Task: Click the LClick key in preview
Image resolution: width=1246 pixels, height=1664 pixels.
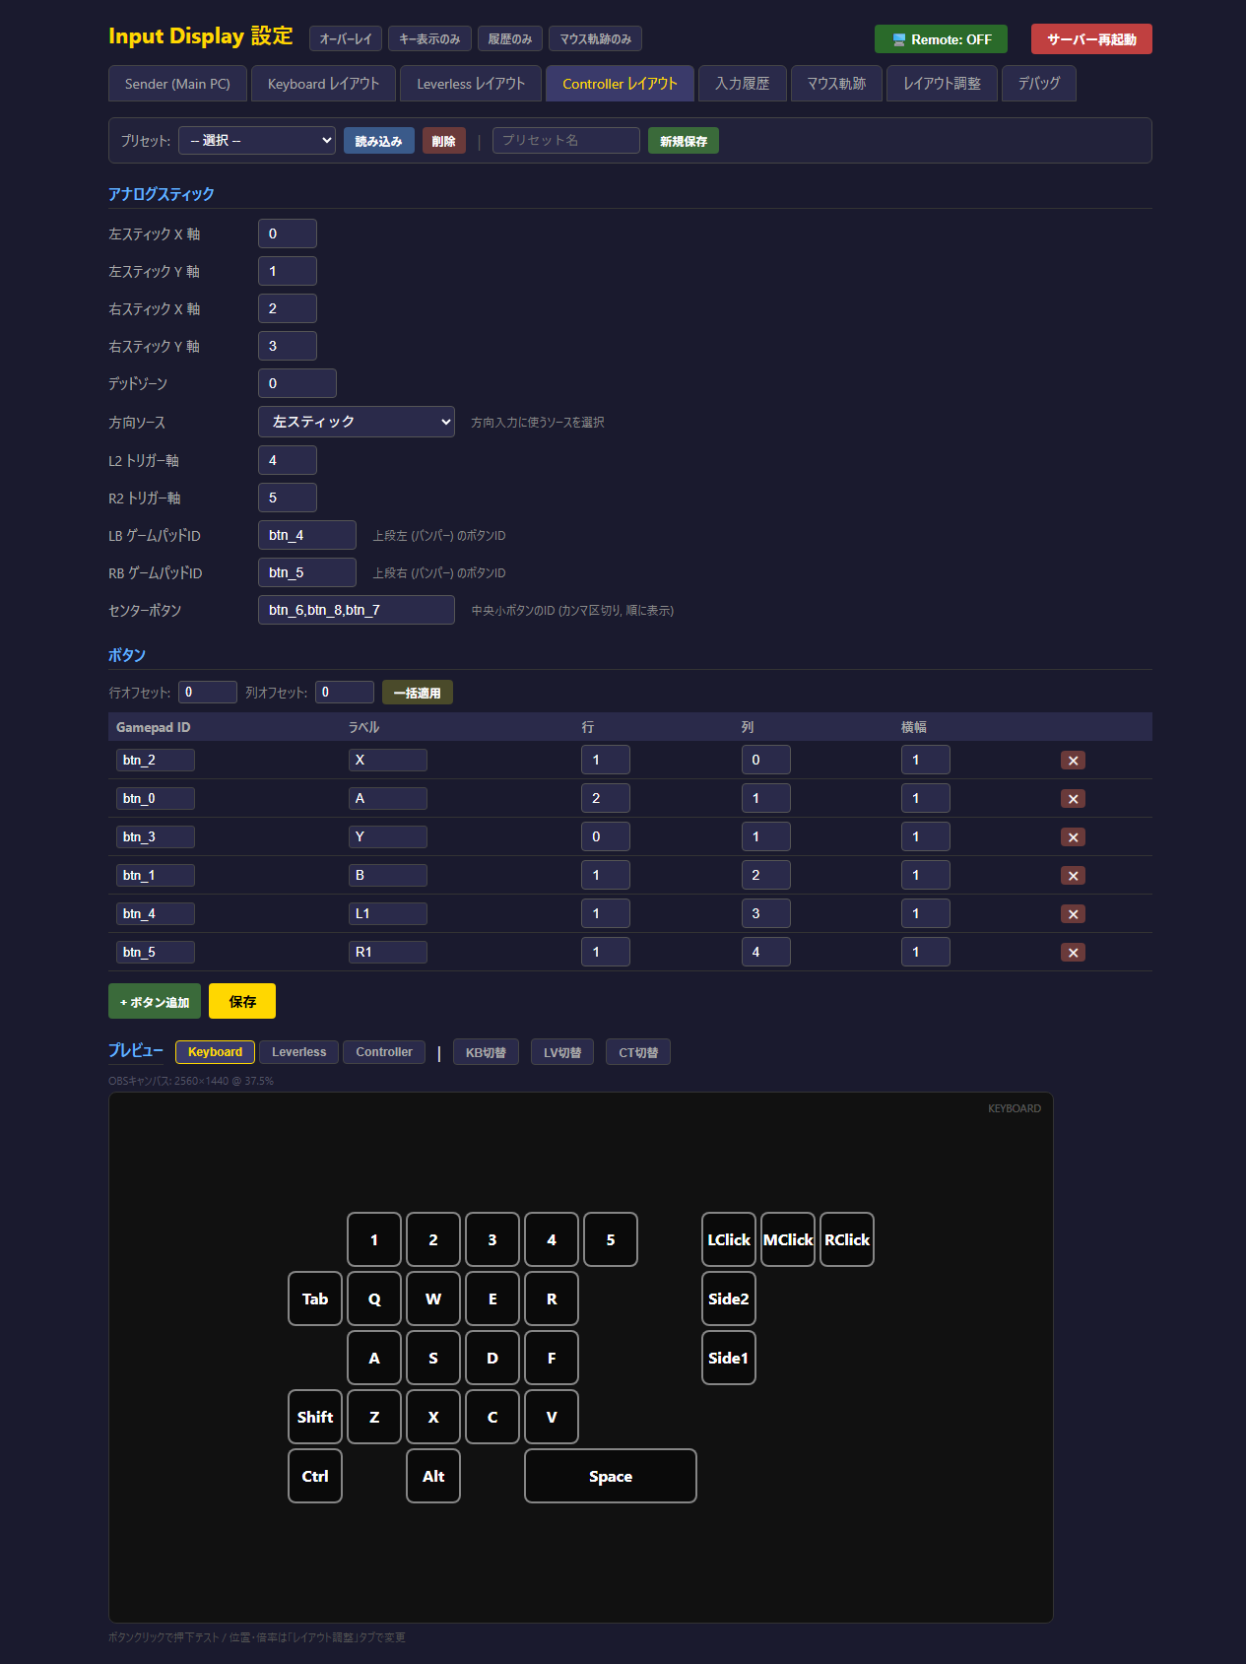Action: [728, 1239]
